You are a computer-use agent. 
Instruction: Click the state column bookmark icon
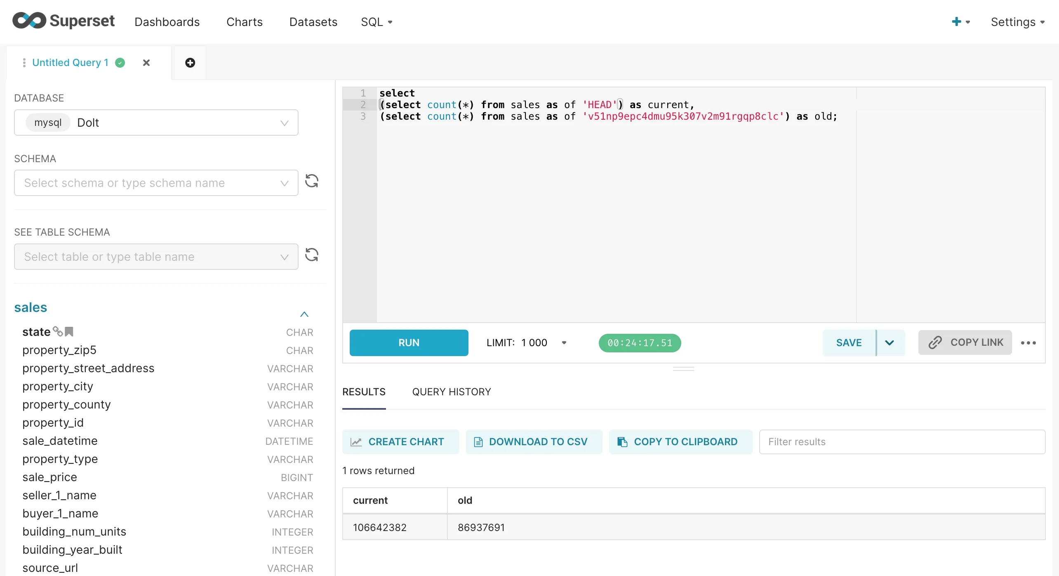click(69, 331)
